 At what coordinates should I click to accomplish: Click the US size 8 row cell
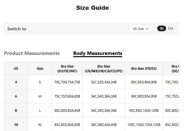(16, 110)
